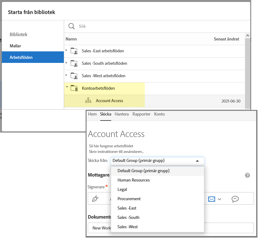The height and width of the screenshot is (241, 259).
Task: Click the Sales -East folder icon
Action: point(74,51)
